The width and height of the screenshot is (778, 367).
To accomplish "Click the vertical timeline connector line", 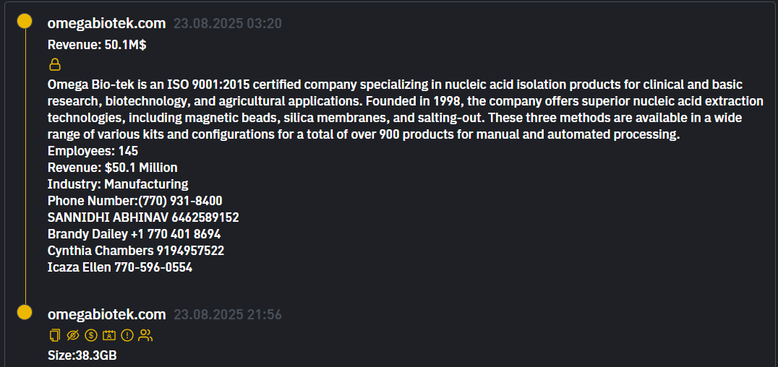I will tap(25, 166).
